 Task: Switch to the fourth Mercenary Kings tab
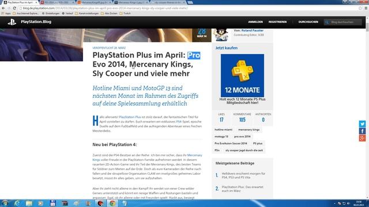point(131,2)
